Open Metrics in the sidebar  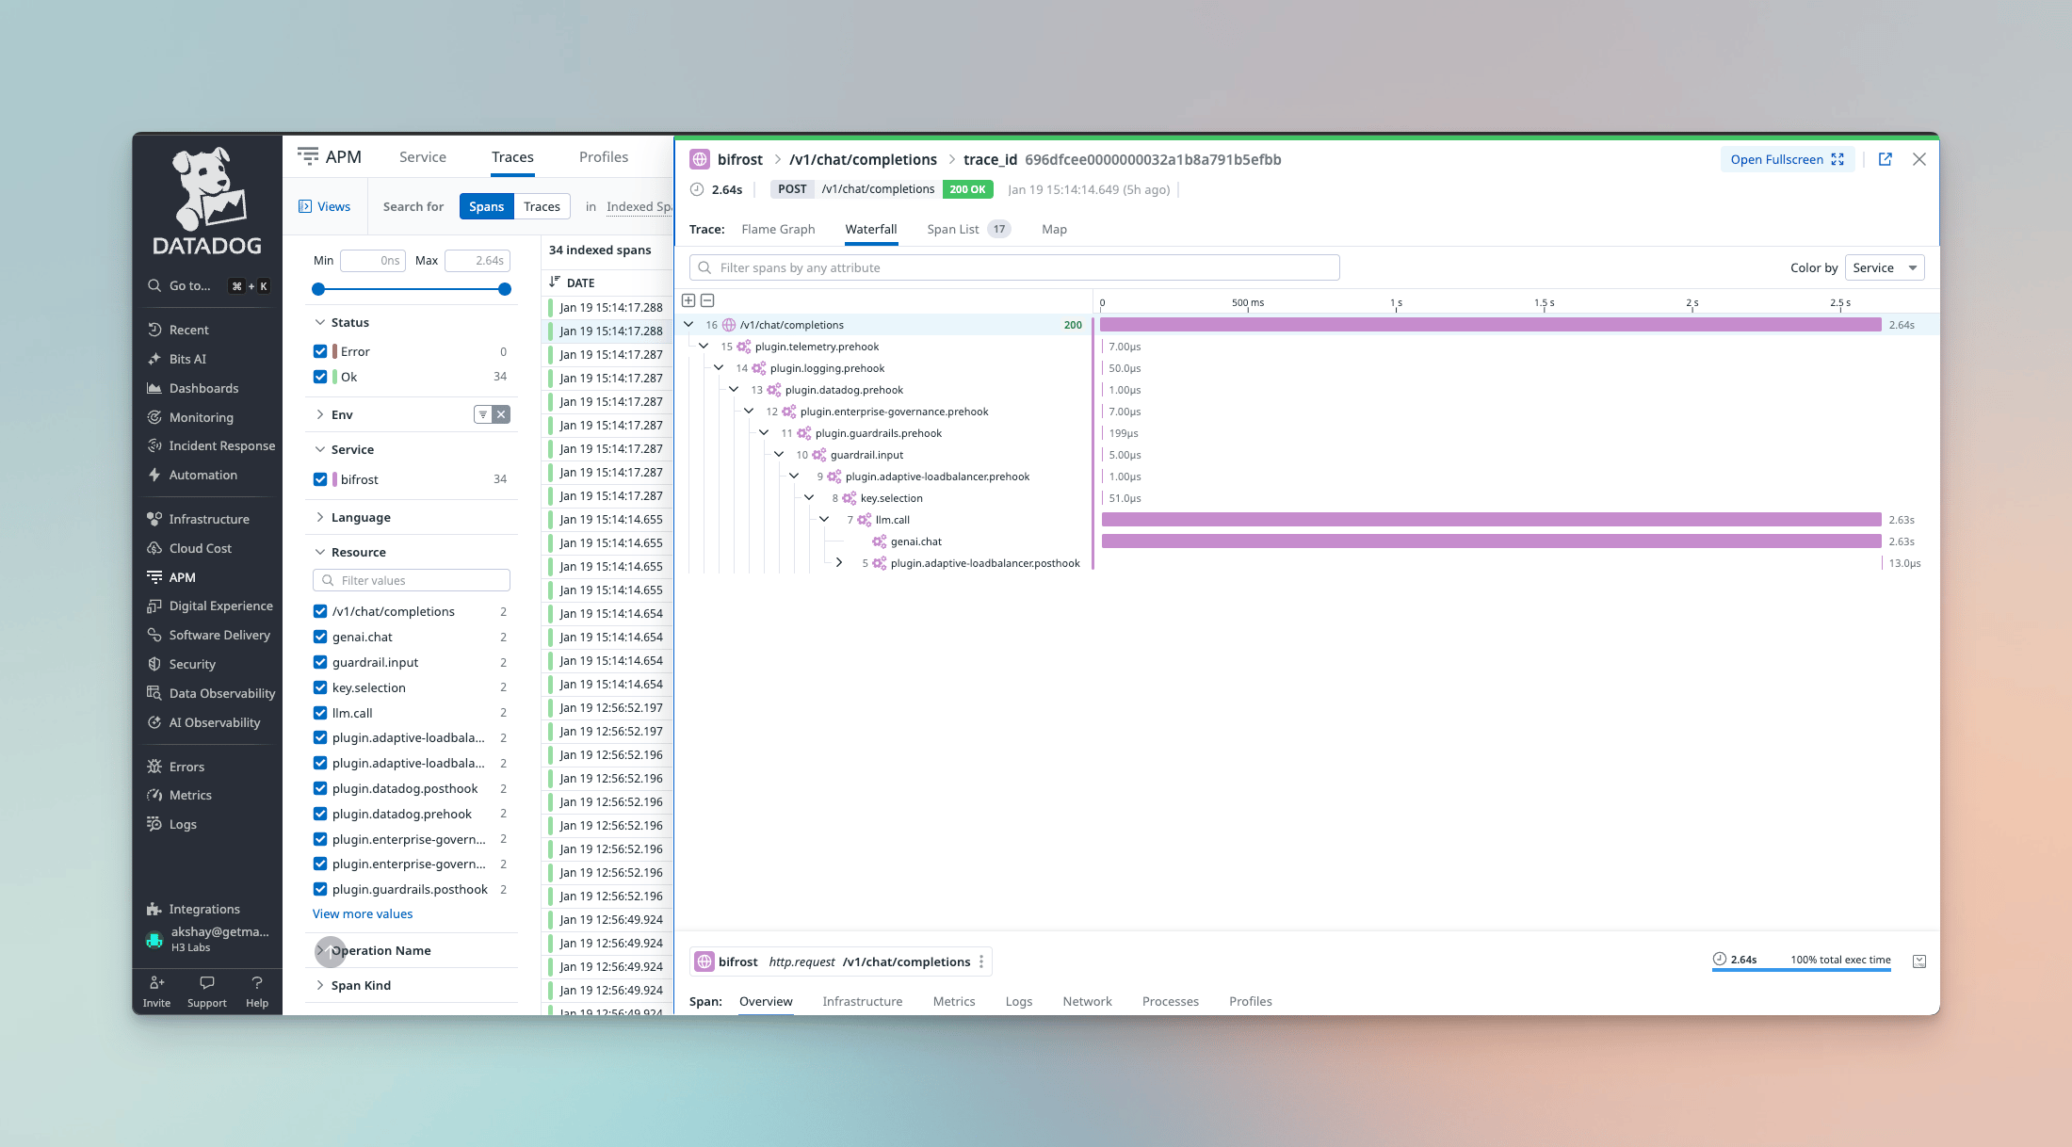point(190,795)
